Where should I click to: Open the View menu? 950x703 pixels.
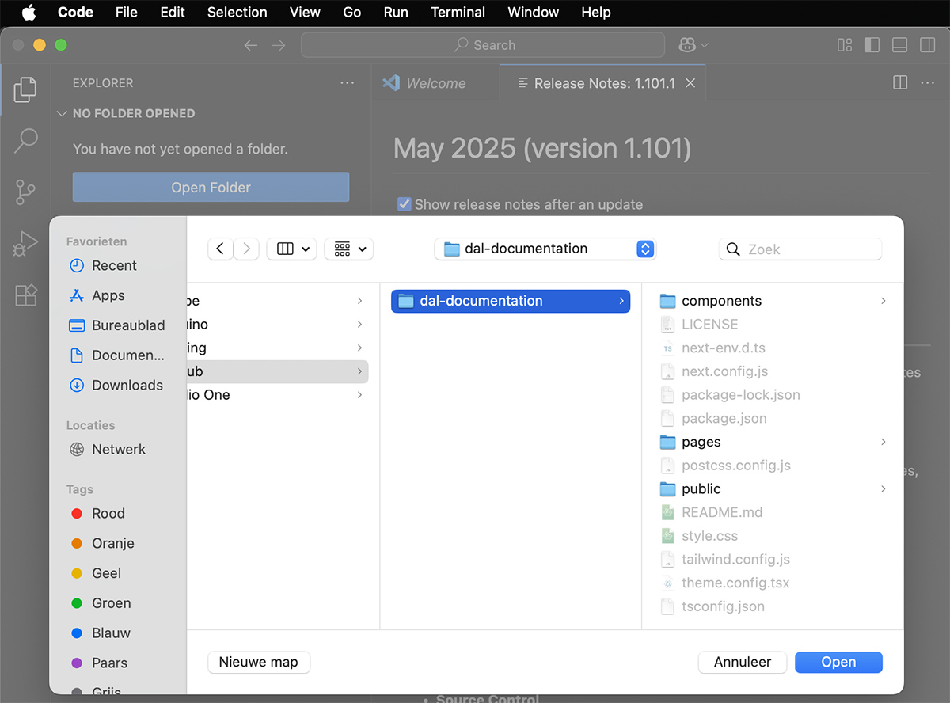[x=305, y=12]
